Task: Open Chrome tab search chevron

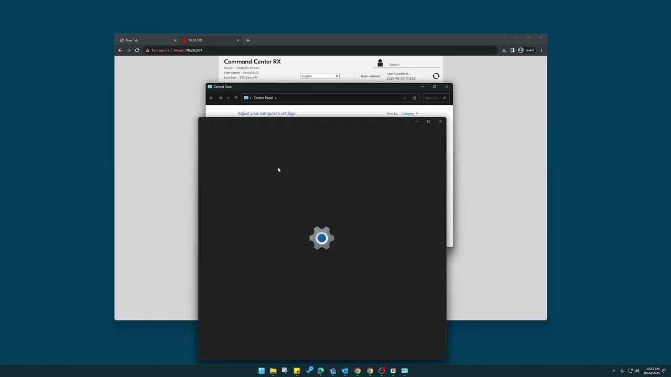Action: (504, 38)
